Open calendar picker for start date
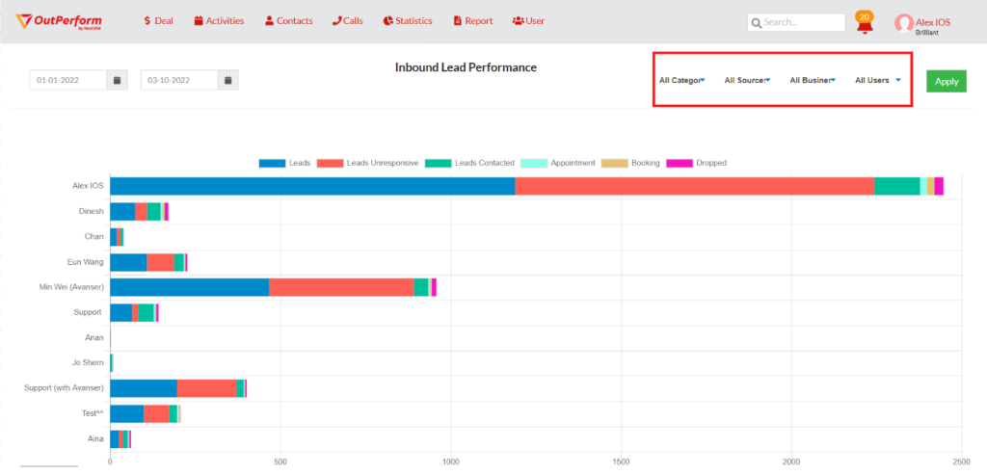987x475 pixels. click(x=116, y=80)
